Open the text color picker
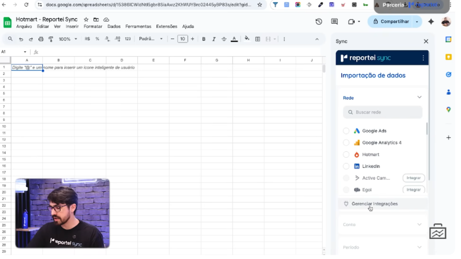 point(234,39)
